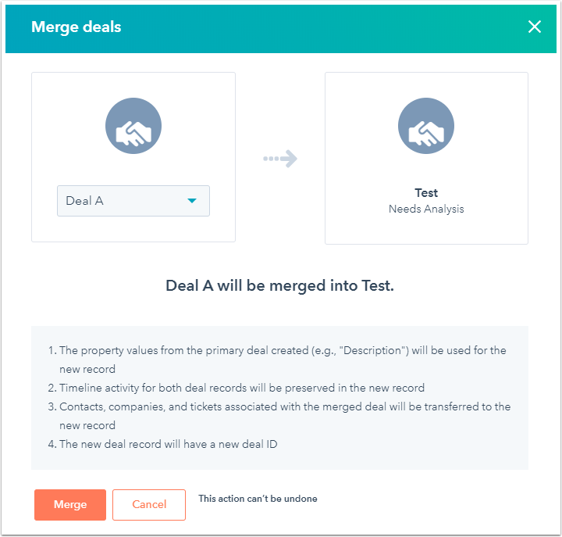Viewport: 562px width, 537px height.
Task: Click the property values list item
Action: click(x=277, y=360)
